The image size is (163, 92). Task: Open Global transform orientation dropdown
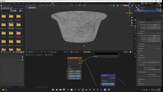tap(72, 5)
